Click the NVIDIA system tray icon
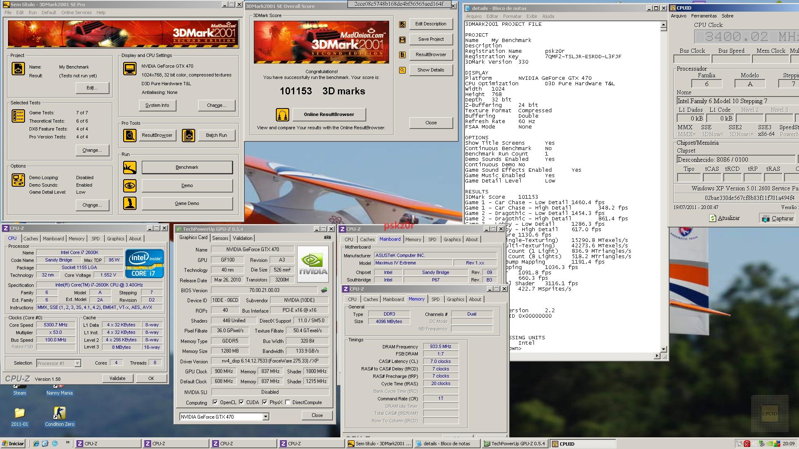This screenshot has height=449, width=799. [x=769, y=444]
